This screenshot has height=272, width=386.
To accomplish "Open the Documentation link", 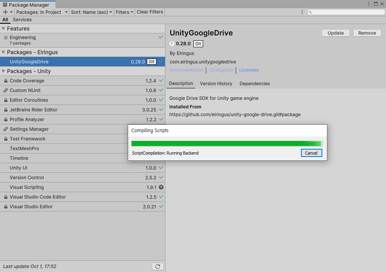I will pyautogui.click(x=186, y=70).
